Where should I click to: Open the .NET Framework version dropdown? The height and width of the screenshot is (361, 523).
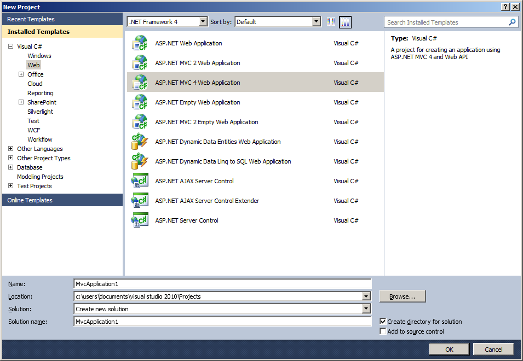pyautogui.click(x=203, y=22)
